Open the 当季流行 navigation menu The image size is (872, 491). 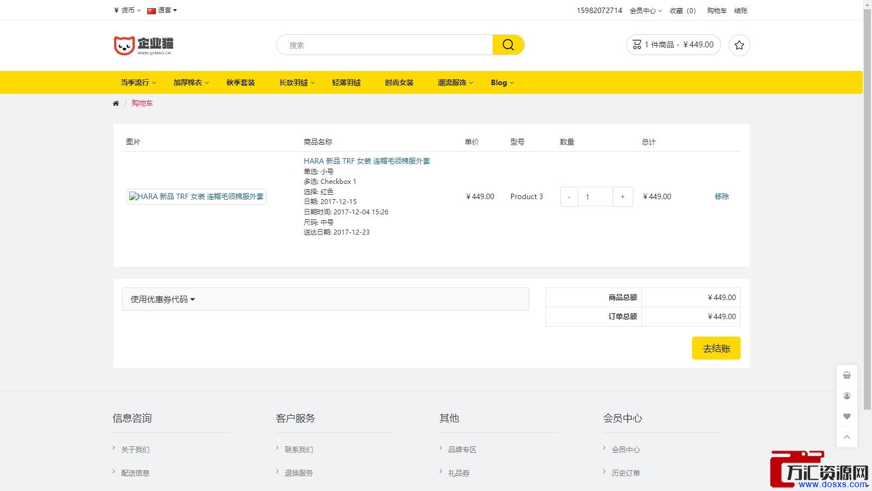point(138,83)
